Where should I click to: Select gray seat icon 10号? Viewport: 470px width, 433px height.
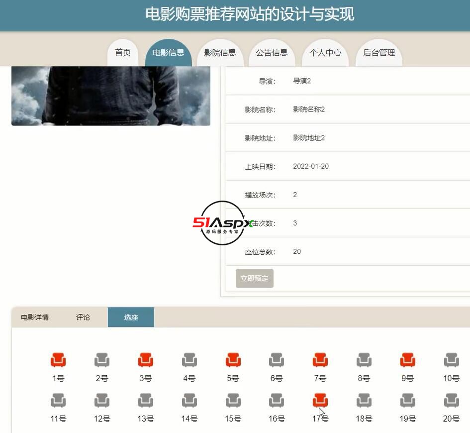click(451, 360)
